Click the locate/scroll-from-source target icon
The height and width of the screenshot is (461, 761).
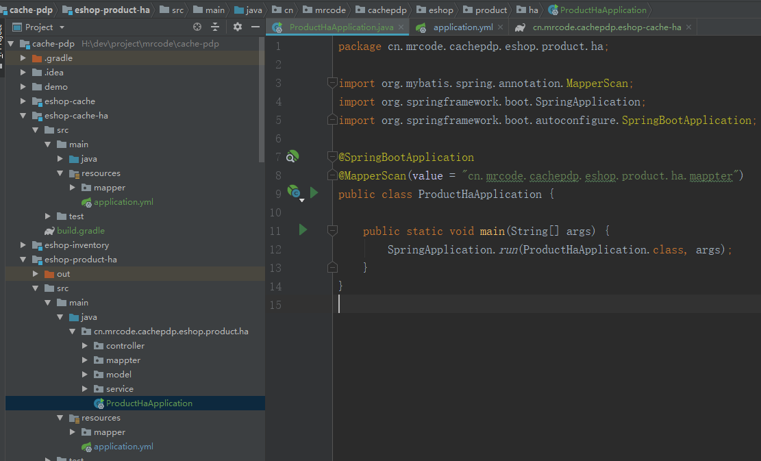(x=197, y=27)
